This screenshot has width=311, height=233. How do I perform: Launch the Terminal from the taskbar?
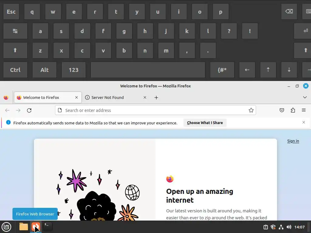point(48,227)
